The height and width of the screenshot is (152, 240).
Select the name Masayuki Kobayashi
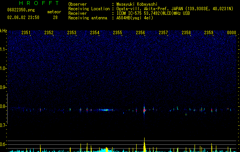137,4
